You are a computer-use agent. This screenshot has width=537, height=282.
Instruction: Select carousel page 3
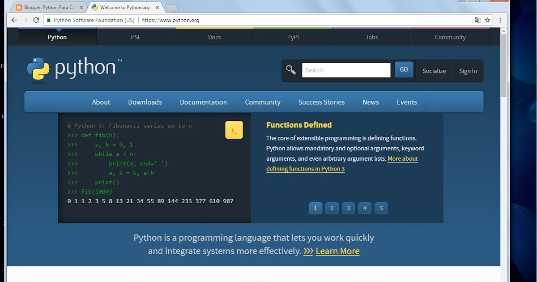pyautogui.click(x=348, y=208)
